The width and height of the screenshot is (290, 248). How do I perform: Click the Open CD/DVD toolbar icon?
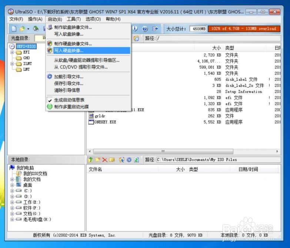[x=36, y=29]
